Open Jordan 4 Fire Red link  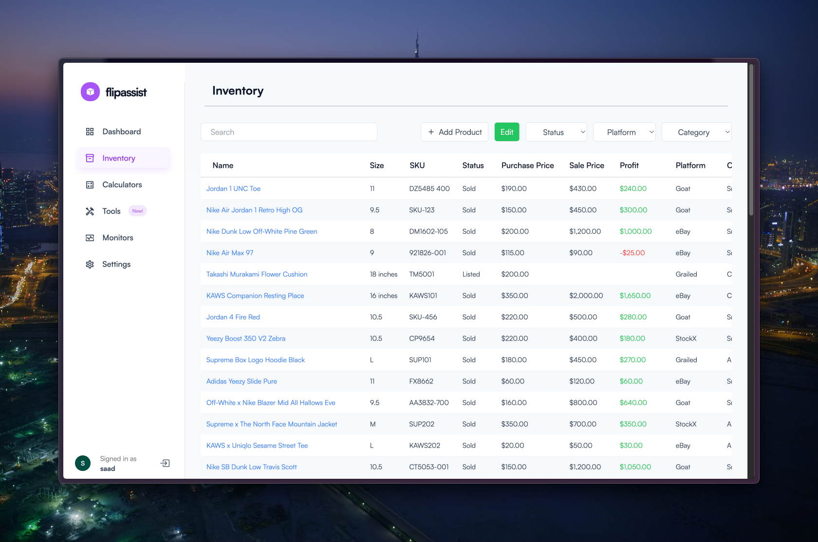233,317
